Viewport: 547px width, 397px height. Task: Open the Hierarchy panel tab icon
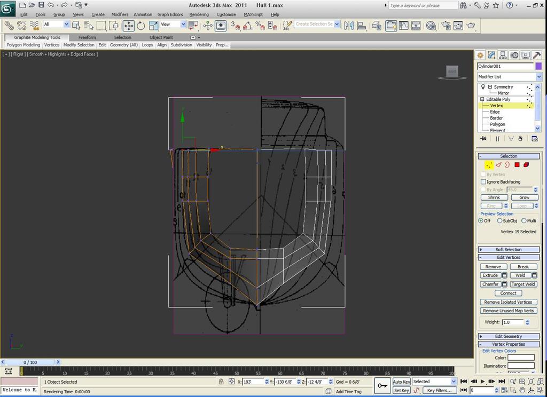coord(503,55)
